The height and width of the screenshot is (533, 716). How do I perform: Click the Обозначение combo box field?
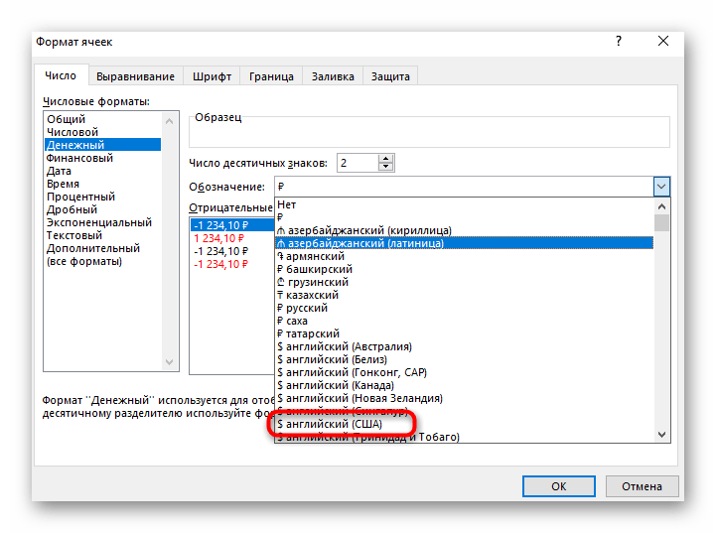(x=464, y=187)
